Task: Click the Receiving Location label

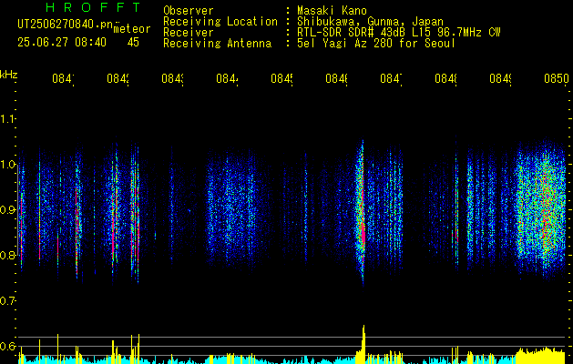Action: 220,22
